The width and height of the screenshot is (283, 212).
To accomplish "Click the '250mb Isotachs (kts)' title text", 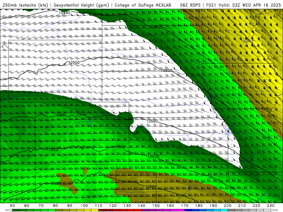I will click(25, 5).
